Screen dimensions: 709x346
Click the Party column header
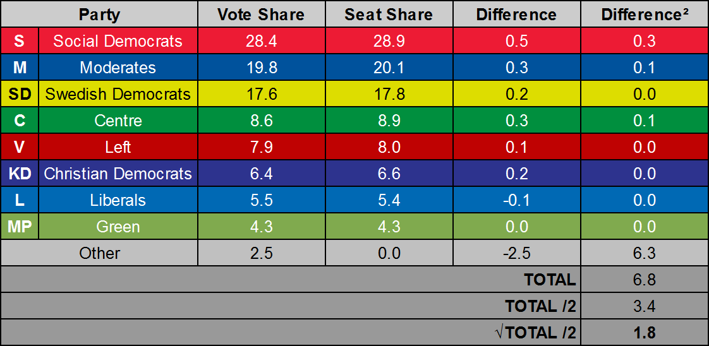coord(99,15)
